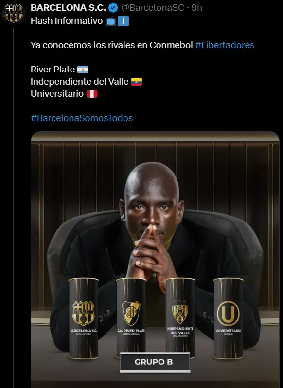Click the Independiente del Valle crest
Image resolution: width=283 pixels, height=388 pixels.
coord(180,311)
